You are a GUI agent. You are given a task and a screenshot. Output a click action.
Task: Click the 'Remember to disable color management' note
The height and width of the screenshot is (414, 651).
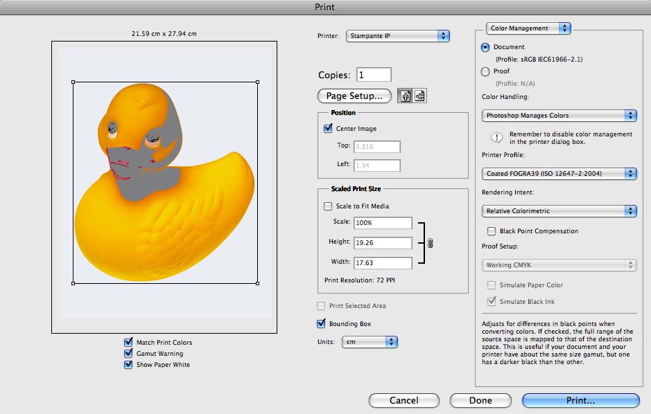[571, 138]
